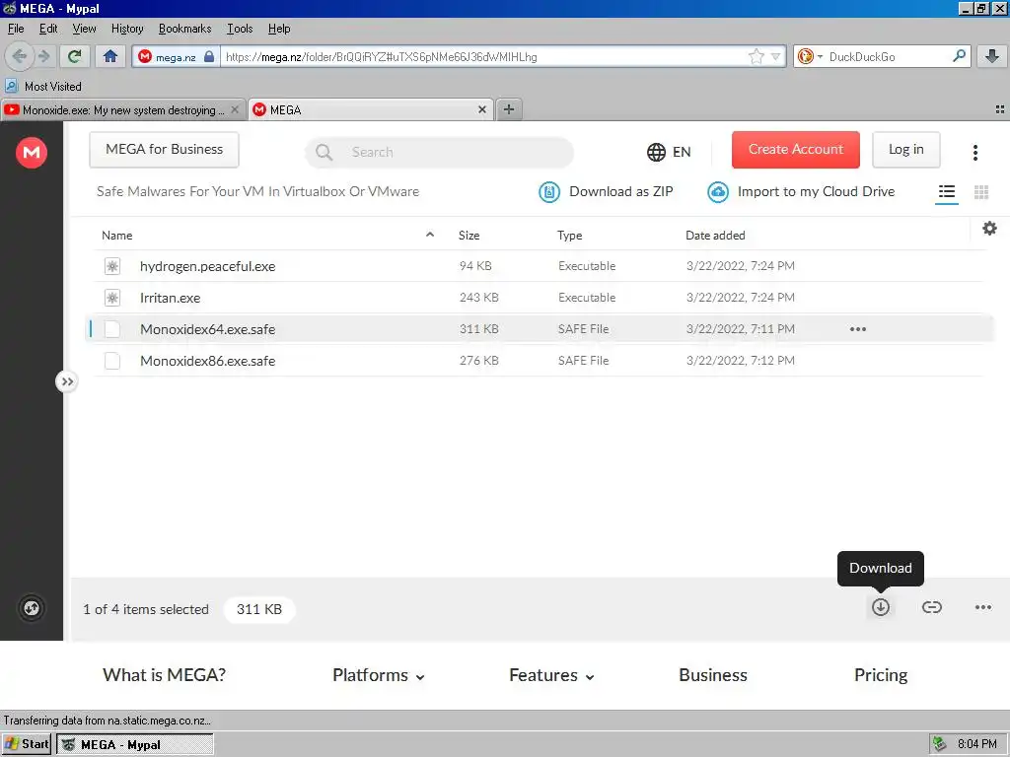This screenshot has width=1010, height=757.
Task: Click the search magnifier icon
Action: [x=324, y=152]
